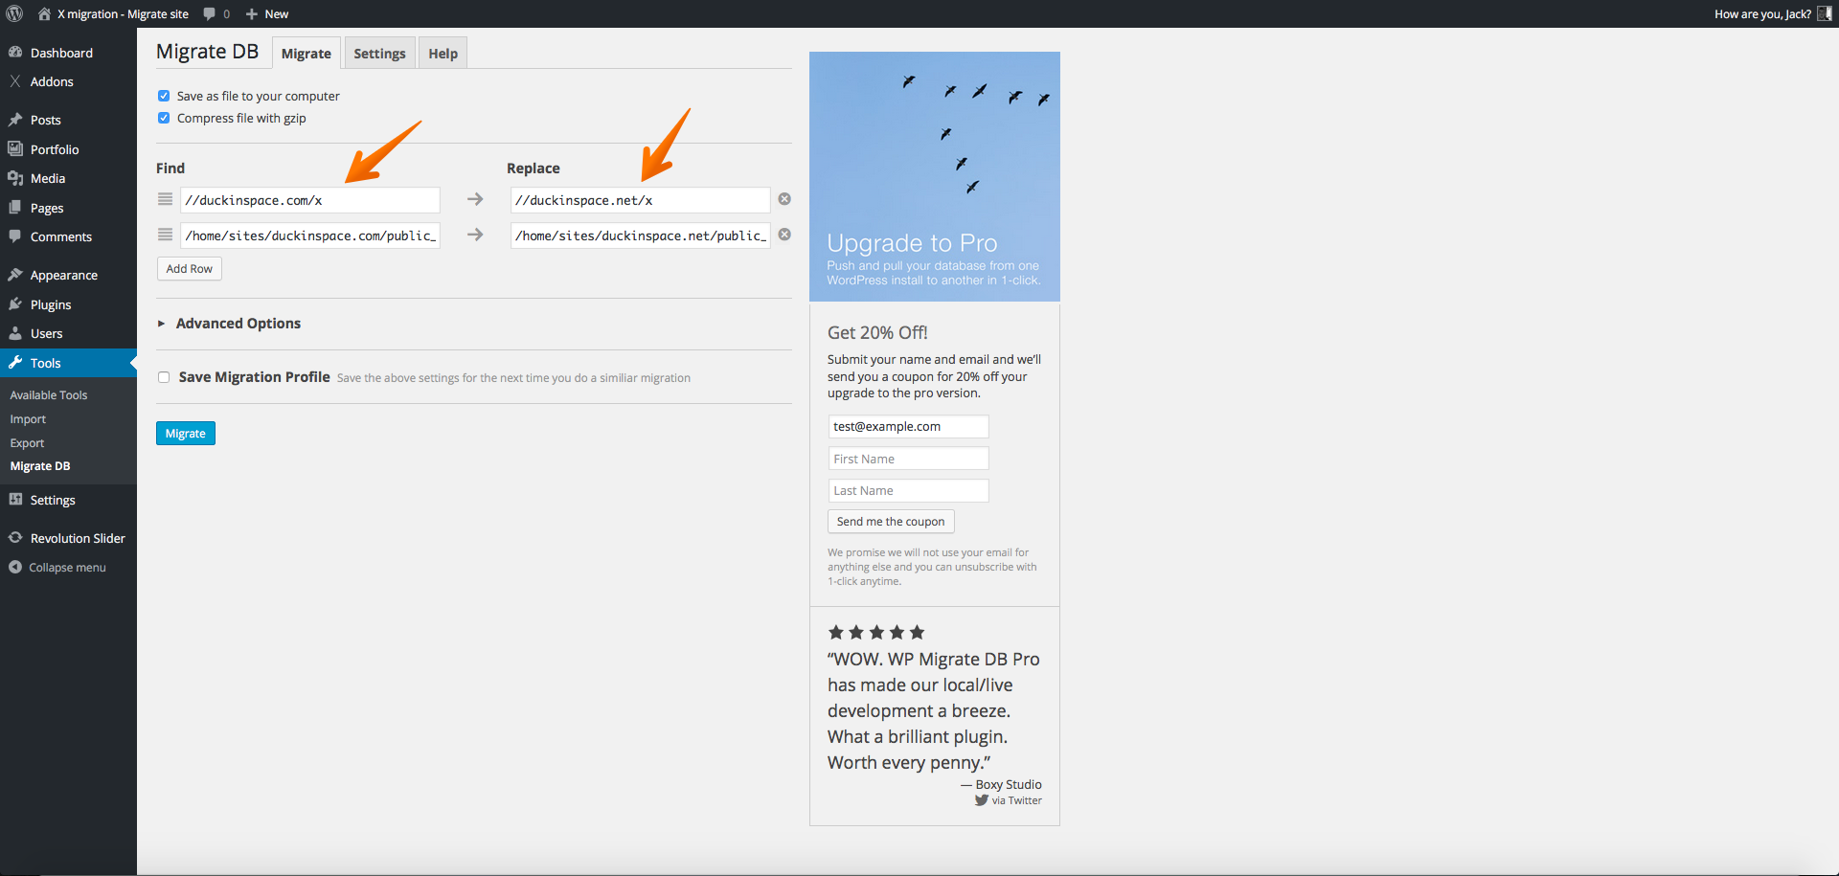This screenshot has width=1839, height=876.
Task: Click the Twitter bird icon under testimonial
Action: pos(982,800)
